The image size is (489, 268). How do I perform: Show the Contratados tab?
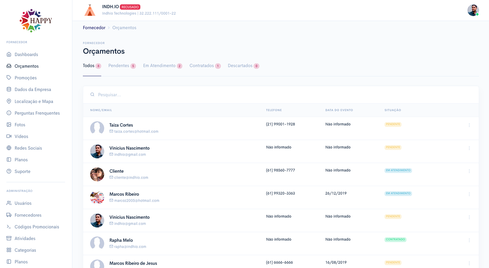coord(202,66)
